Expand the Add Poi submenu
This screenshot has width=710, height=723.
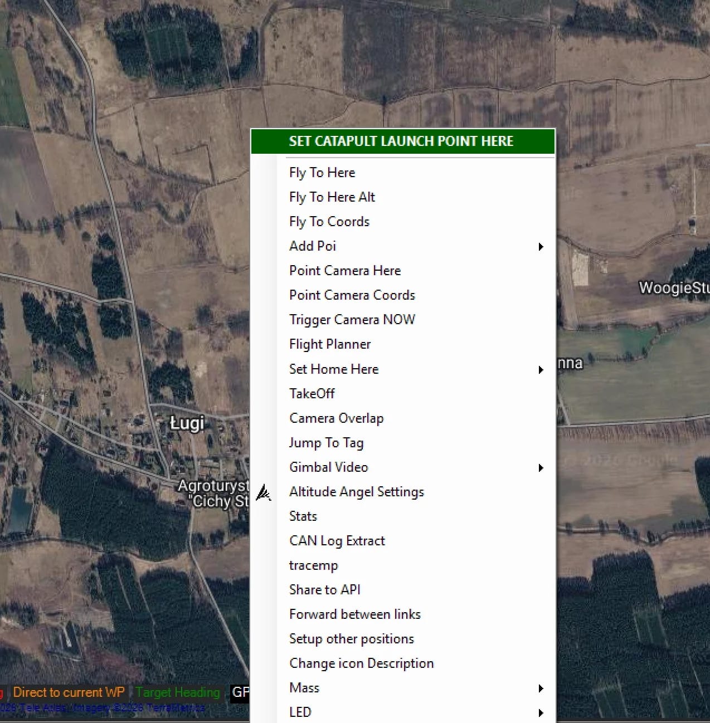402,246
